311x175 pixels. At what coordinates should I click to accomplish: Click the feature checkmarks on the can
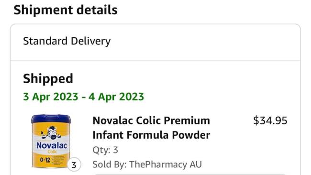58,160
